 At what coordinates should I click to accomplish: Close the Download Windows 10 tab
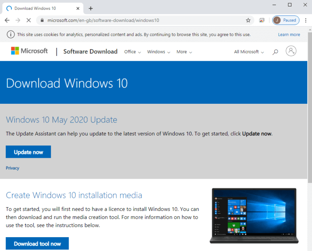78,9
